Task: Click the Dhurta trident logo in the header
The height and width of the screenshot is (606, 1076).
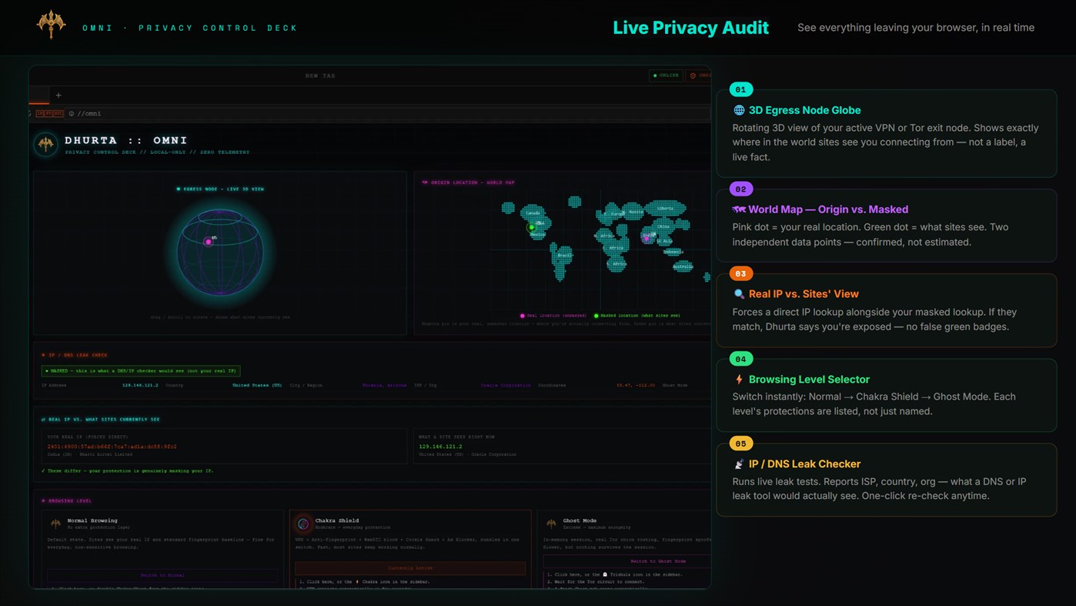Action: tap(51, 24)
